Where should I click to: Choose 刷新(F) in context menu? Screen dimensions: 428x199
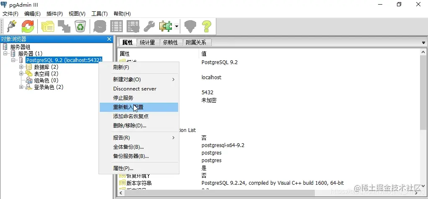pos(139,67)
